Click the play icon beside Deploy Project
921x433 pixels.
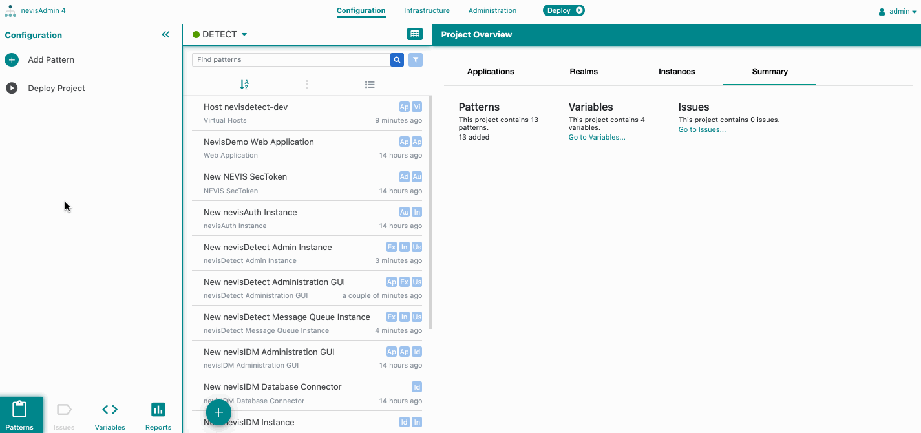(12, 88)
